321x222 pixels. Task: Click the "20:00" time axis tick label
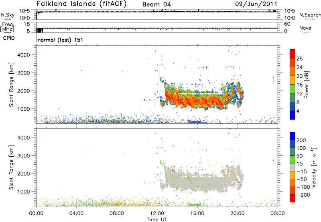click(237, 214)
